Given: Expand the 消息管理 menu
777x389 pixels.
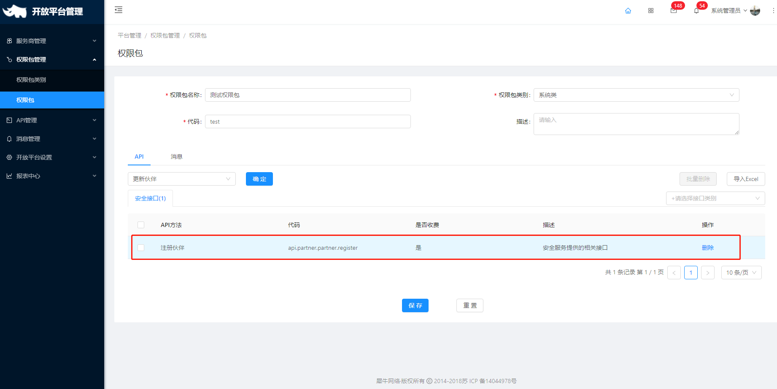Looking at the screenshot, I should pyautogui.click(x=52, y=139).
